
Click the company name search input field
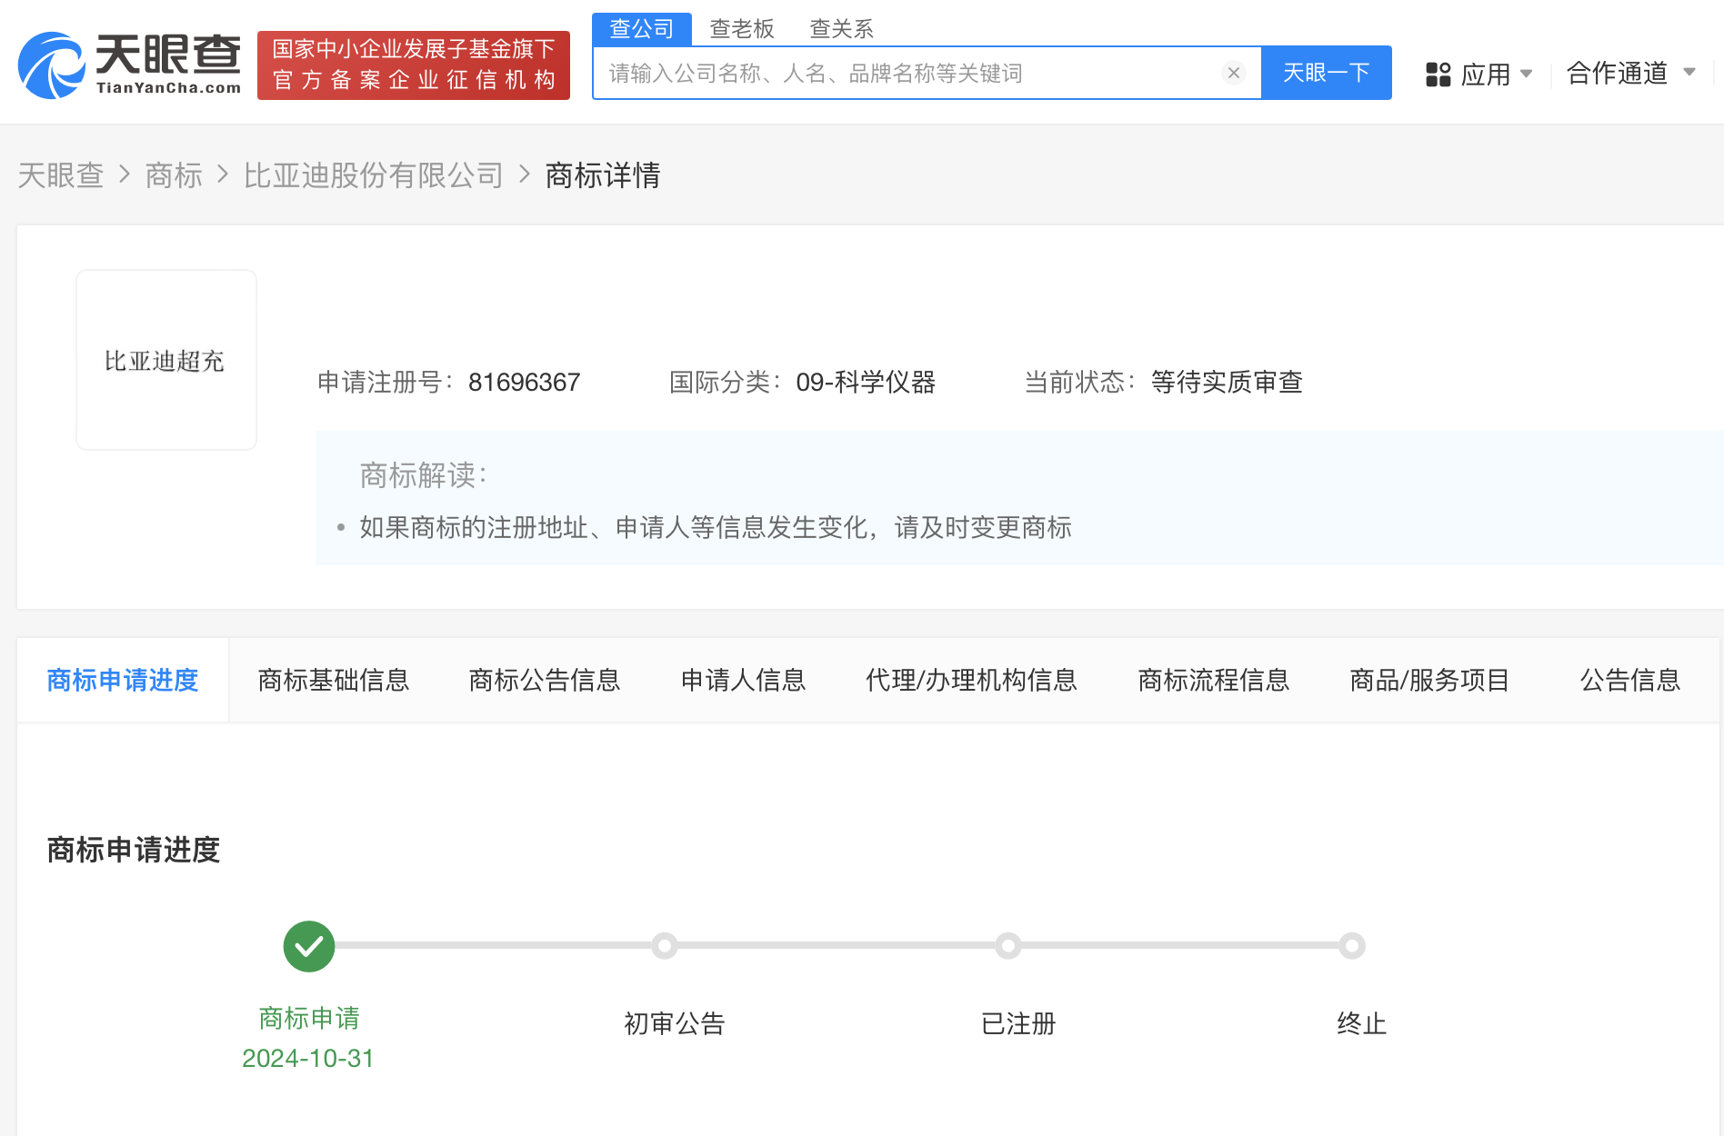click(909, 73)
